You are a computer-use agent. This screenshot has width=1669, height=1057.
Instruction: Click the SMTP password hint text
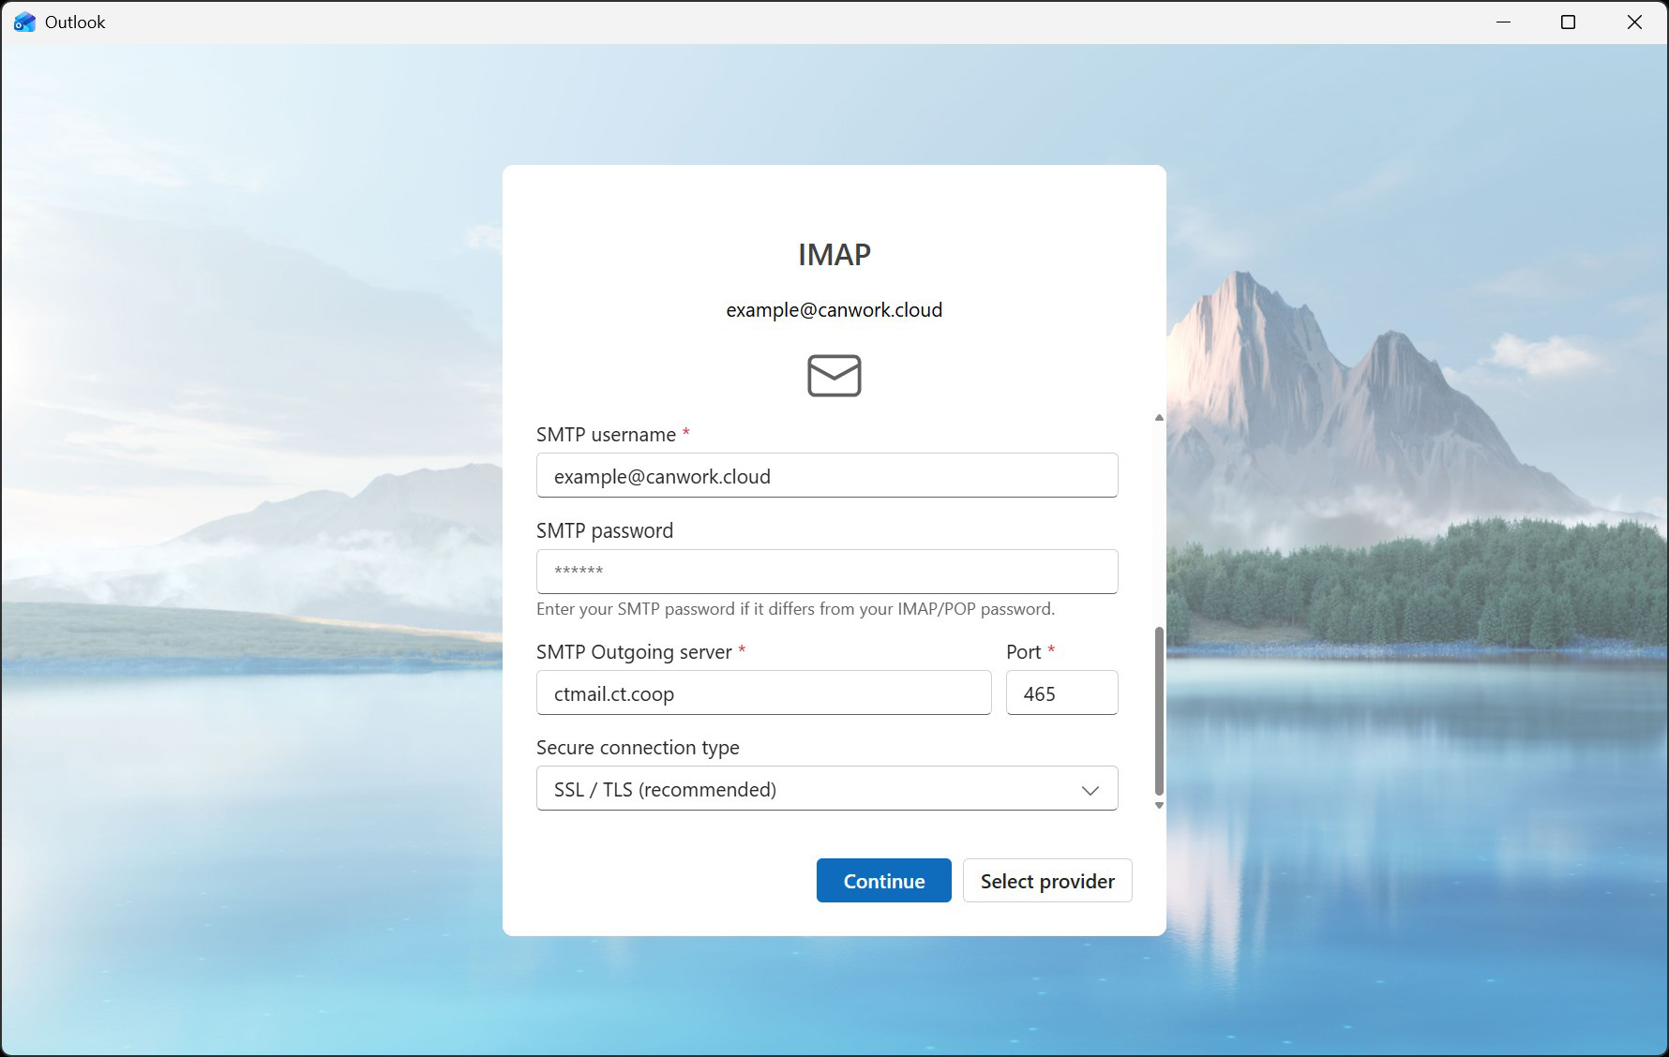tap(795, 609)
